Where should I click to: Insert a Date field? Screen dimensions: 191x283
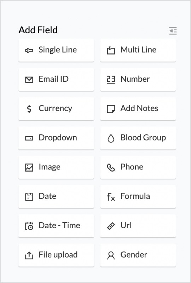[56, 197]
